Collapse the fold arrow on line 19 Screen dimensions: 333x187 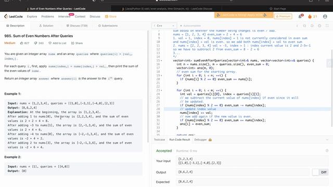161,75
